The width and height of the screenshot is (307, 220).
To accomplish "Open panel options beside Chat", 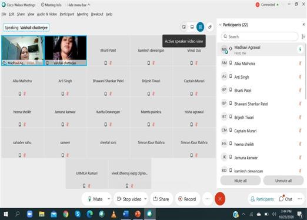I will point(300,199).
